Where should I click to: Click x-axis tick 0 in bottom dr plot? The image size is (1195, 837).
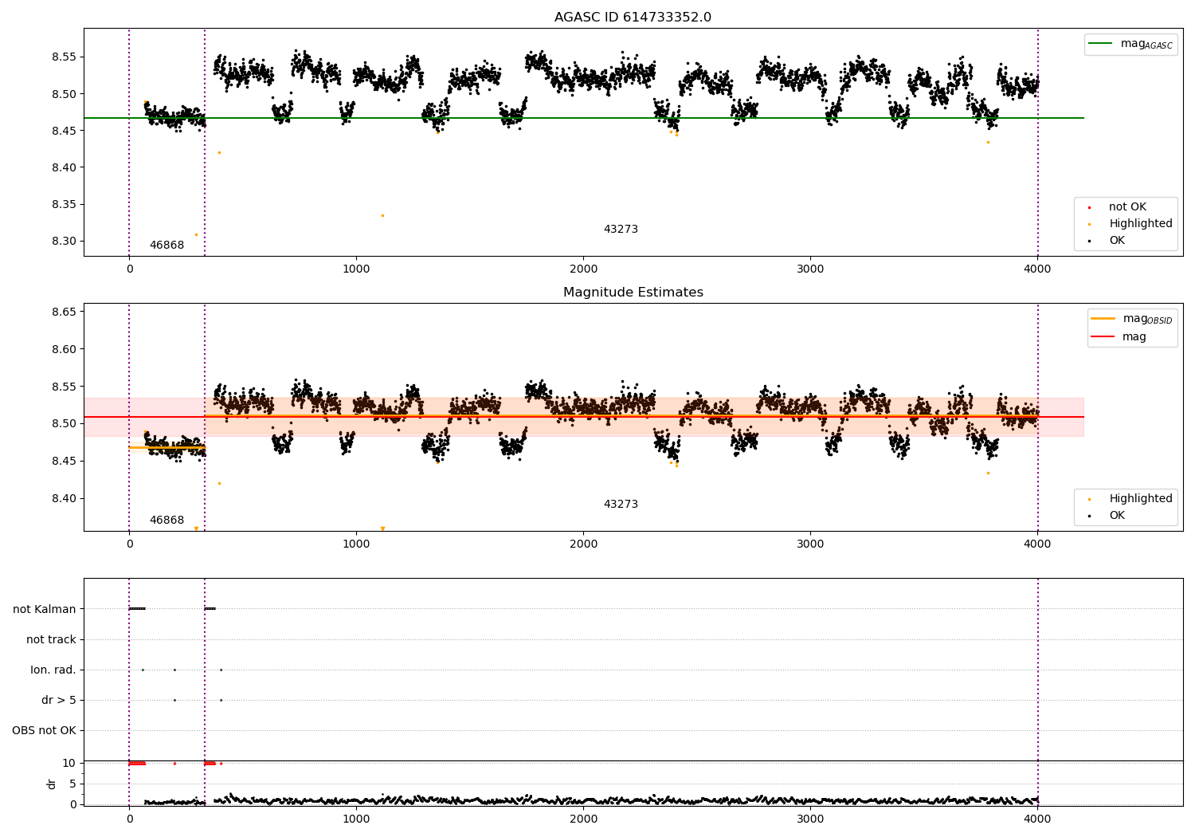129,819
